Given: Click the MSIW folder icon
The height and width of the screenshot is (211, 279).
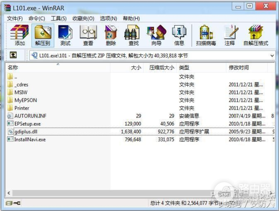Looking at the screenshot, I should click(x=10, y=92).
